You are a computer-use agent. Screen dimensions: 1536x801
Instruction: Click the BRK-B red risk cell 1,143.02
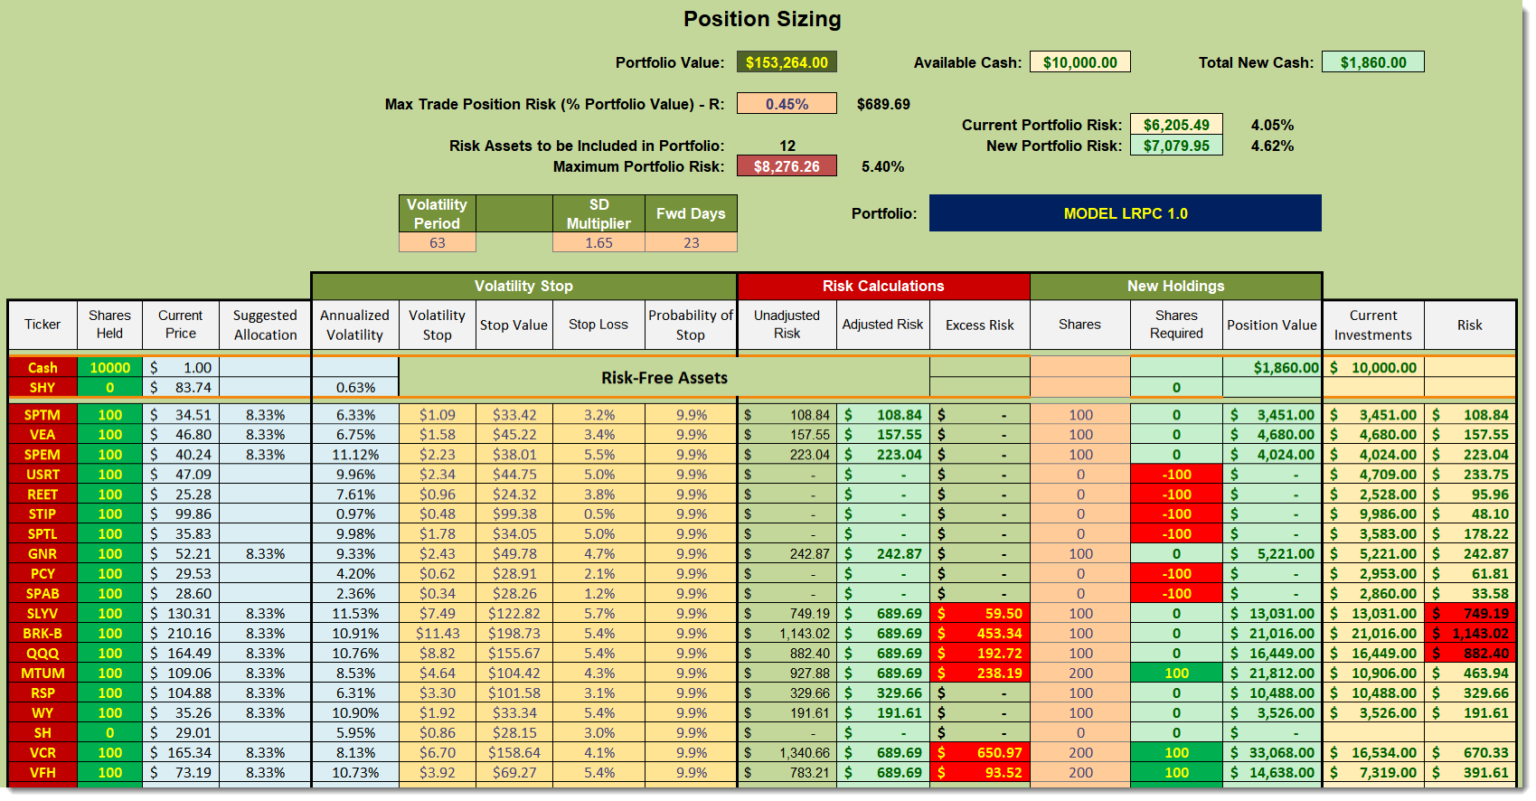tap(1470, 634)
